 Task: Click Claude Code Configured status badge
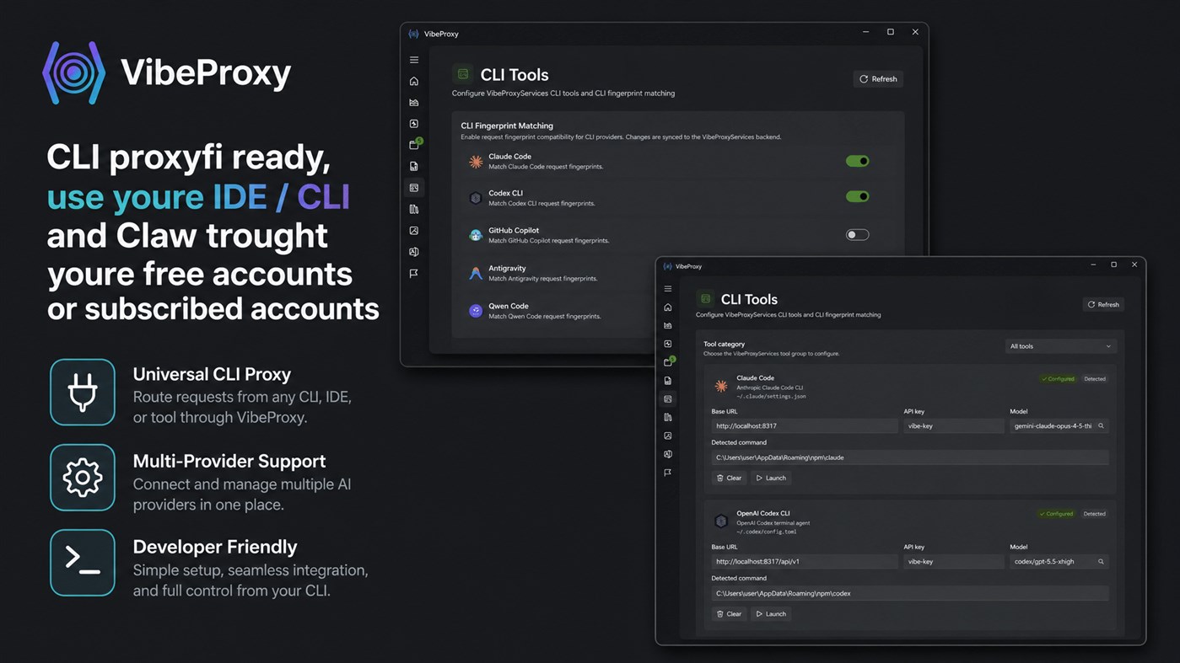[x=1058, y=379]
